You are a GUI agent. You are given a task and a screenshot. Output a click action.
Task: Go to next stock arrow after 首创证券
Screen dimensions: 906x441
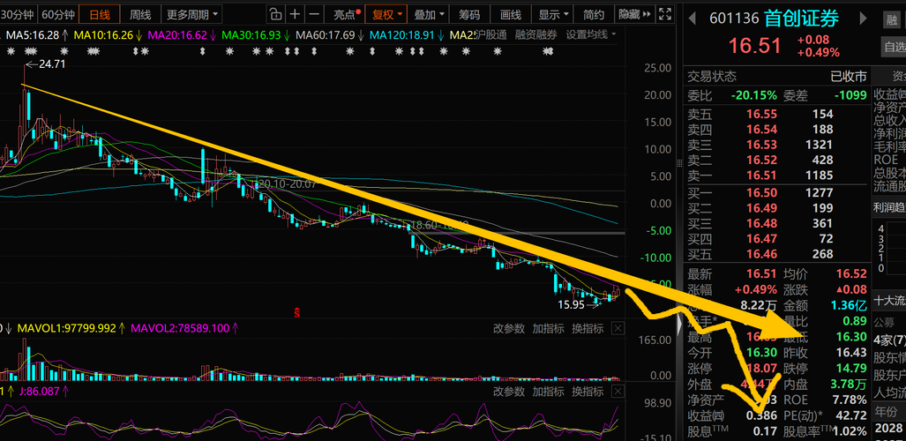point(864,19)
